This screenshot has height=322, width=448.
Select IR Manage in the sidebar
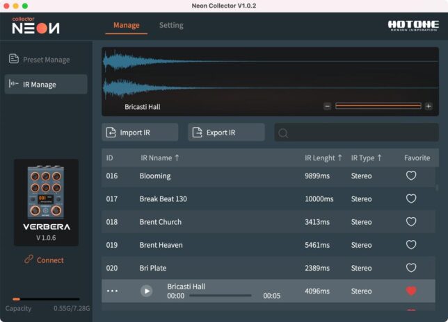pyautogui.click(x=46, y=85)
